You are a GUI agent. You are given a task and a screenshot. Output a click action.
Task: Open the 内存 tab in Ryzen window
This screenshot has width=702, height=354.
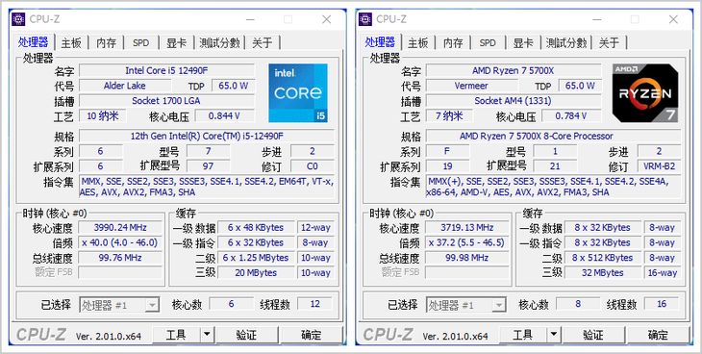[x=453, y=43]
